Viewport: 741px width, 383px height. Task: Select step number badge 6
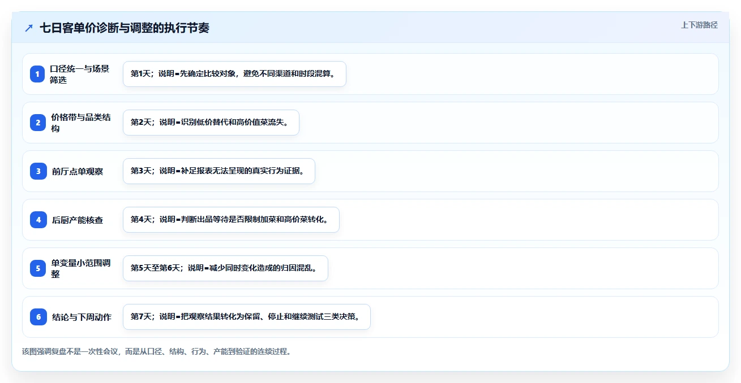tap(38, 317)
